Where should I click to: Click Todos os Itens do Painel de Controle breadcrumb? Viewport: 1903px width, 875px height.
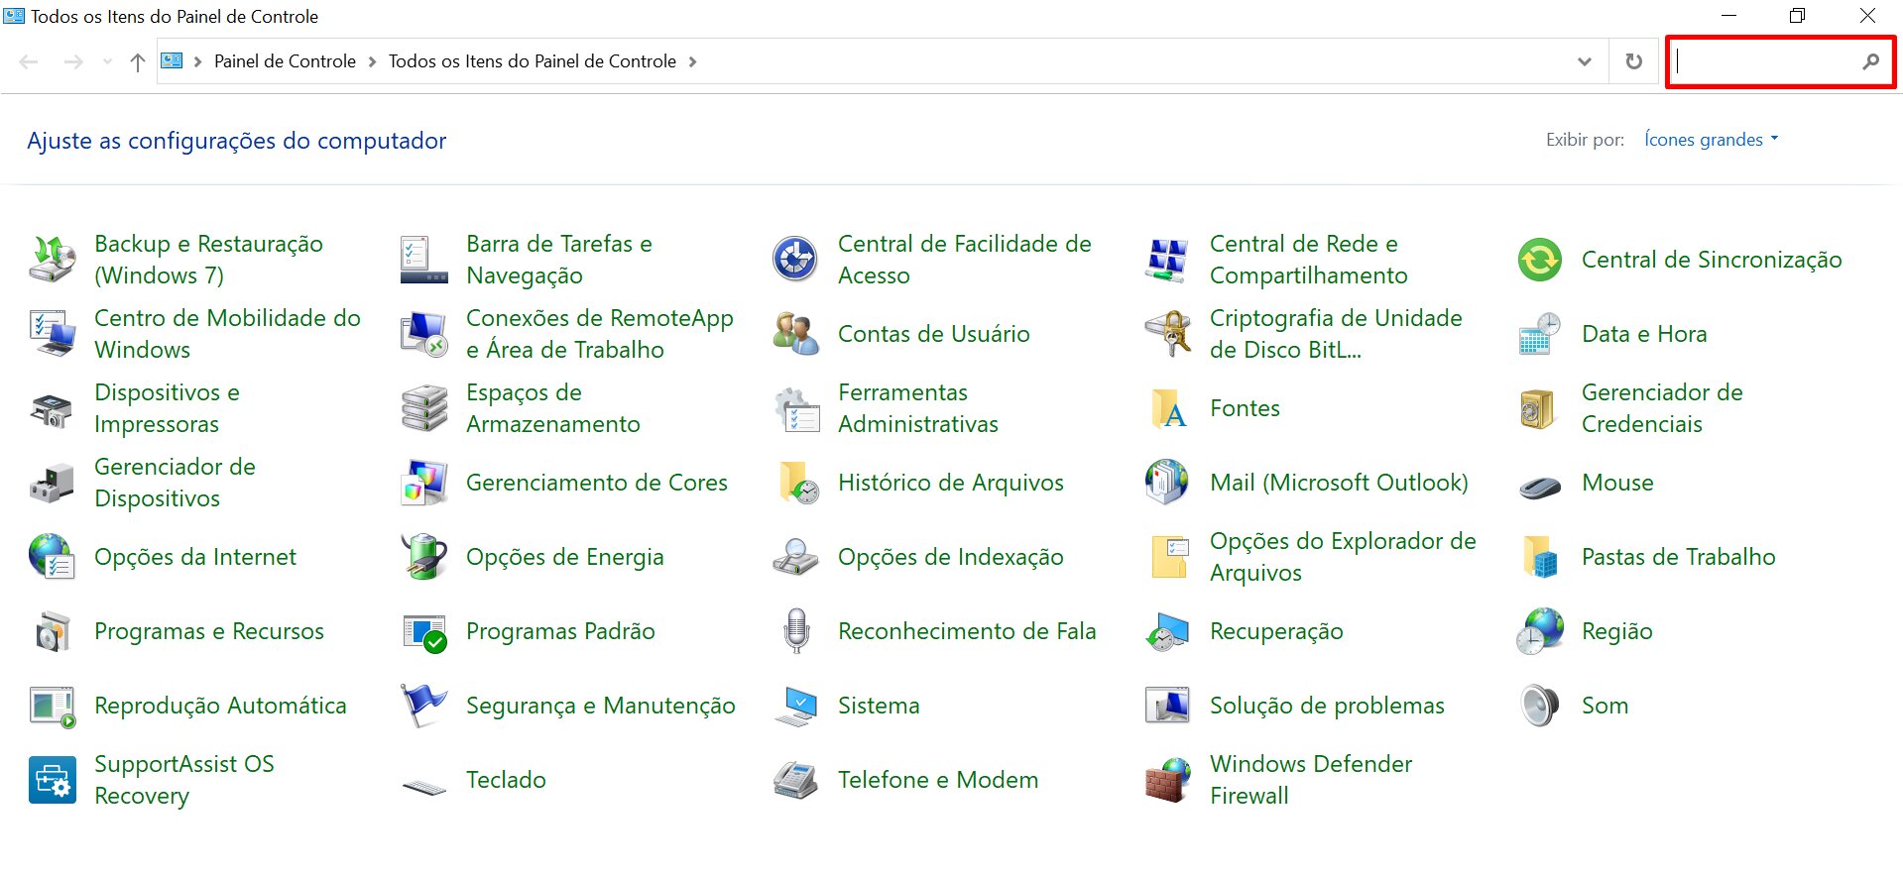(x=533, y=61)
